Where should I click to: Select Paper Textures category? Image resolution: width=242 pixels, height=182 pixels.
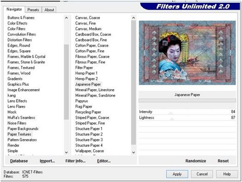[x=19, y=134]
